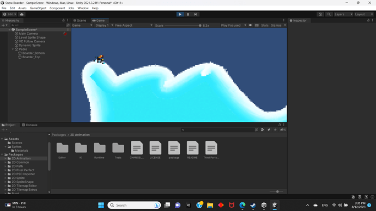The image size is (376, 211).
Task: Click the Packages breadcrumb link
Action: click(59, 135)
